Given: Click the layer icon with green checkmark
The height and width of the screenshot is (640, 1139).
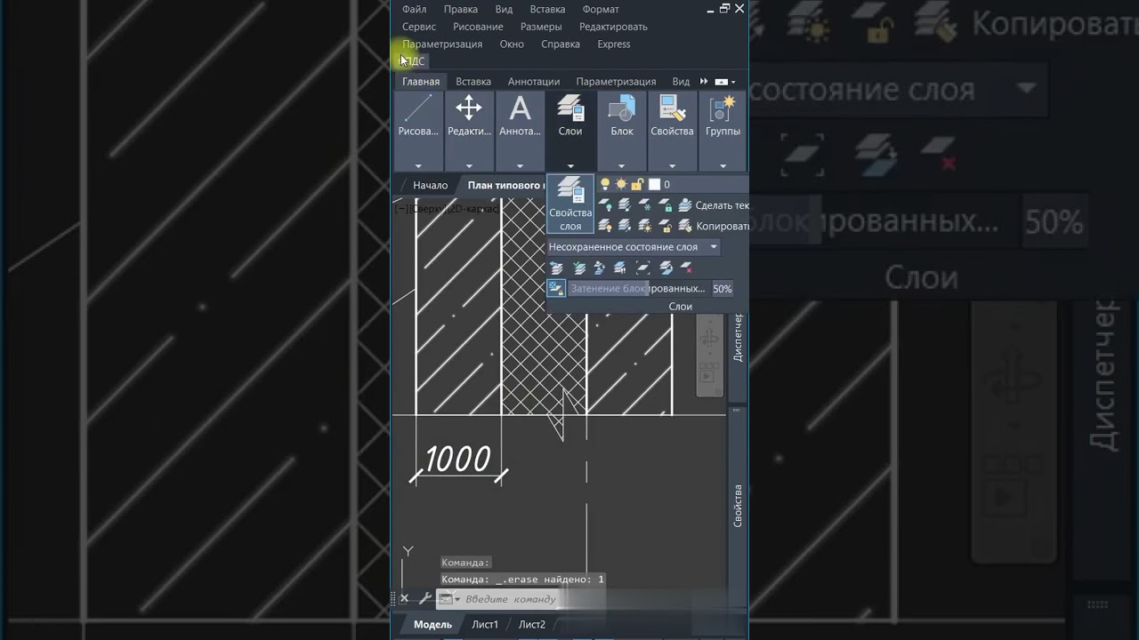Looking at the screenshot, I should click(579, 268).
